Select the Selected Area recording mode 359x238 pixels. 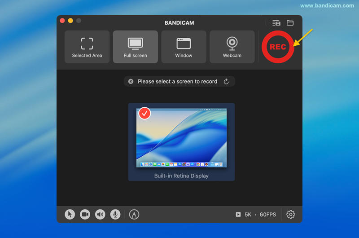click(87, 47)
